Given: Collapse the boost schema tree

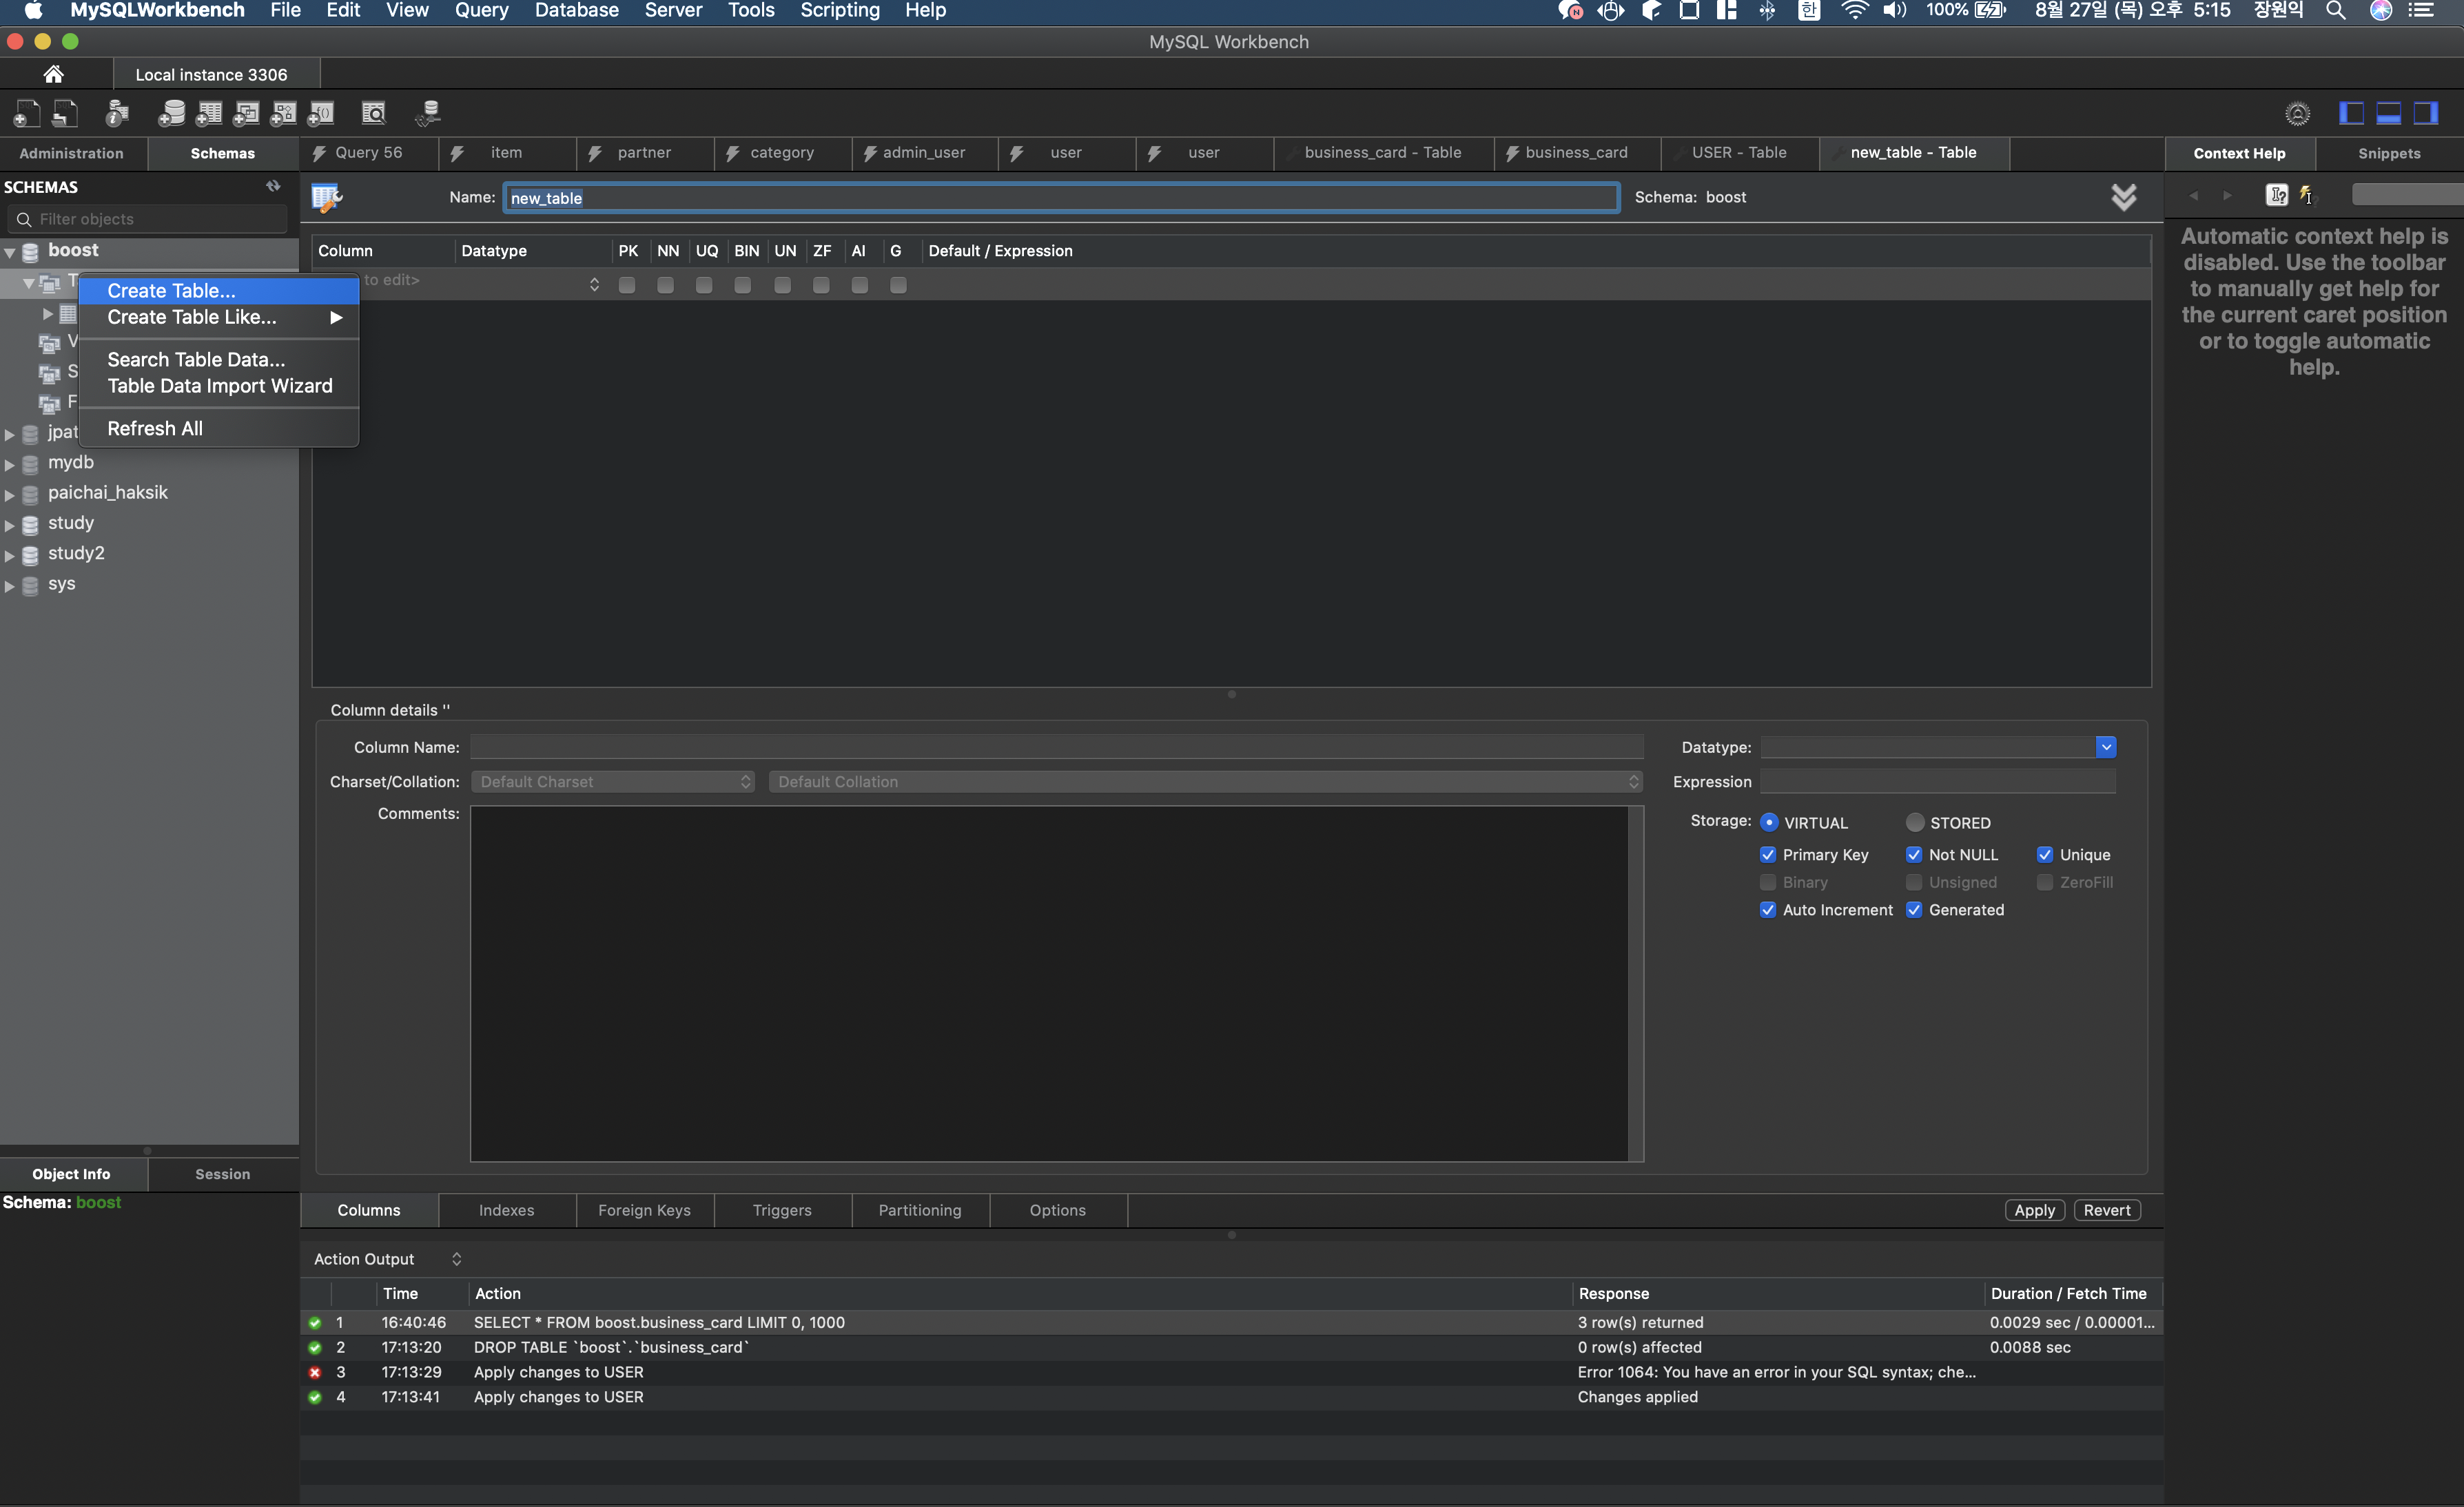Looking at the screenshot, I should (x=10, y=252).
